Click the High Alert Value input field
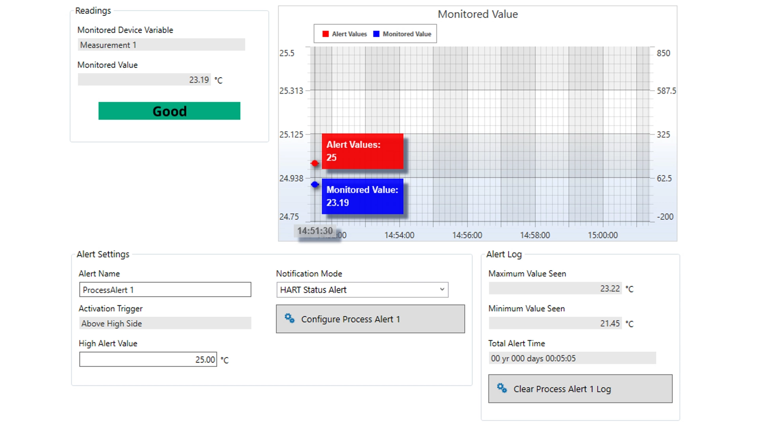 pos(148,359)
